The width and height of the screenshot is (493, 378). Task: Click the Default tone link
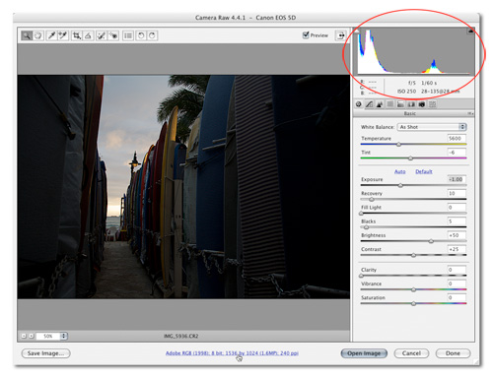coord(424,171)
